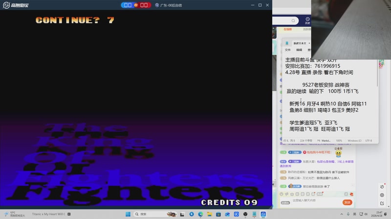Screen dimensions: 391x219
Task: Open the 文件 menu in Notepad
Action: (288, 50)
